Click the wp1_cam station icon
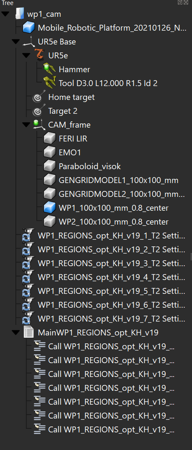Viewport: 192px width, 450px height. point(21,14)
